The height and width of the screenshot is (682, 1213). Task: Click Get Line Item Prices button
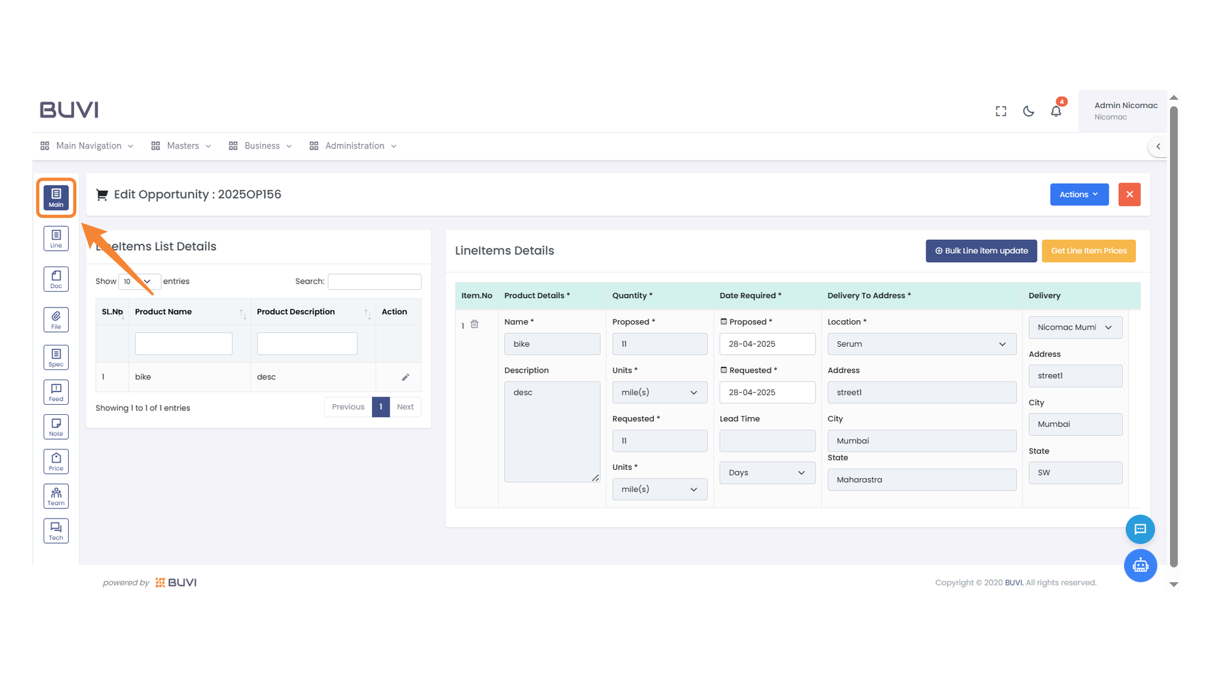coord(1088,251)
